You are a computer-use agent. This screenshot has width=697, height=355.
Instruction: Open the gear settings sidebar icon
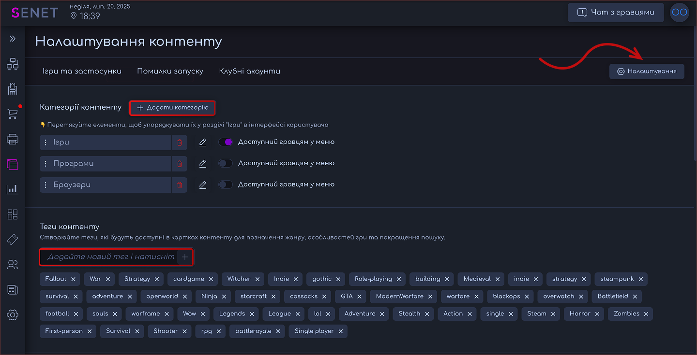click(13, 315)
